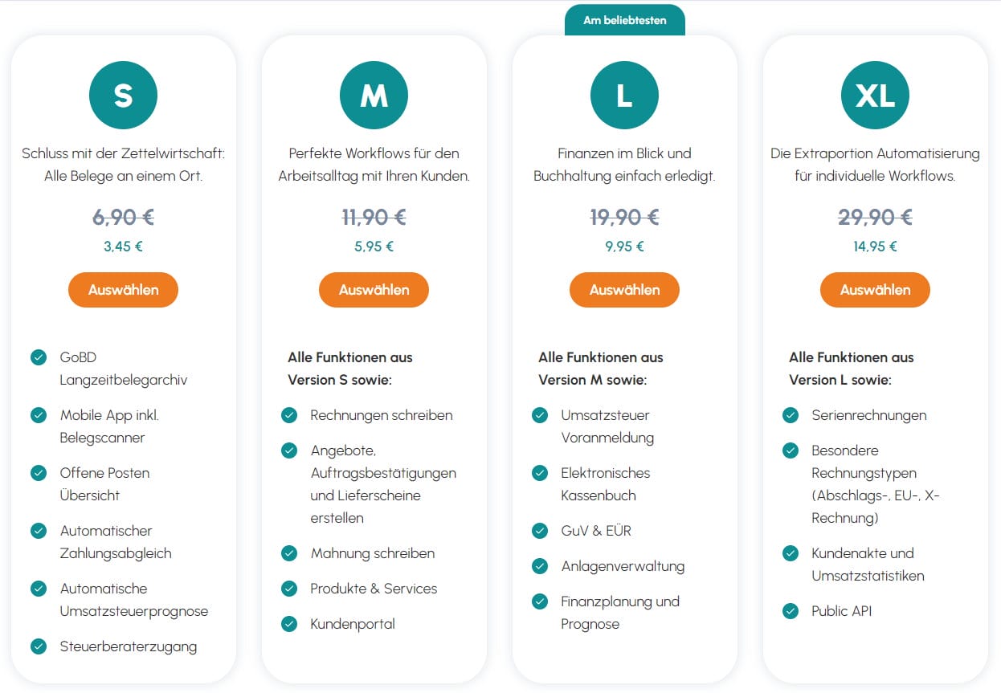Click the M plan circle icon
Viewport: 1001px width, 693px height.
point(374,96)
